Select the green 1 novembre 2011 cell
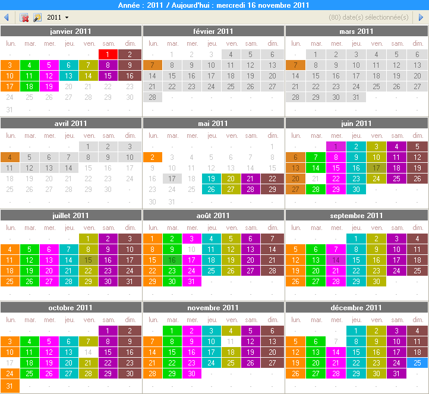 click(x=172, y=331)
